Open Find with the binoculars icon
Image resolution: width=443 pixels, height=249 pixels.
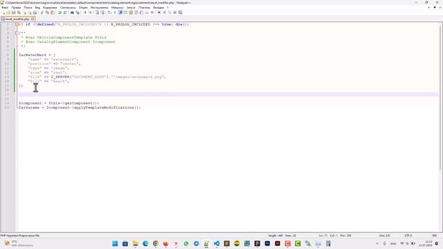72,12
